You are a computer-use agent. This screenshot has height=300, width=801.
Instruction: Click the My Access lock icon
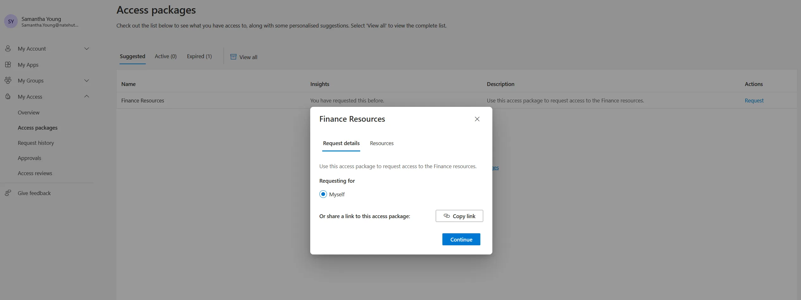click(x=8, y=96)
